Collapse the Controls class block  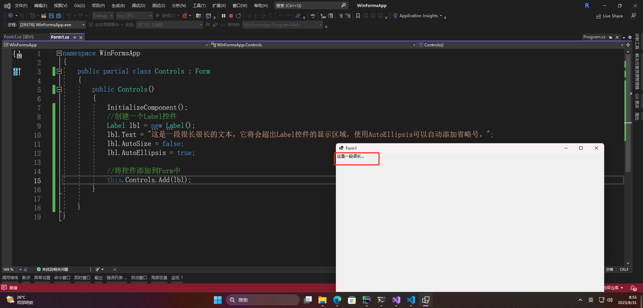(59, 71)
